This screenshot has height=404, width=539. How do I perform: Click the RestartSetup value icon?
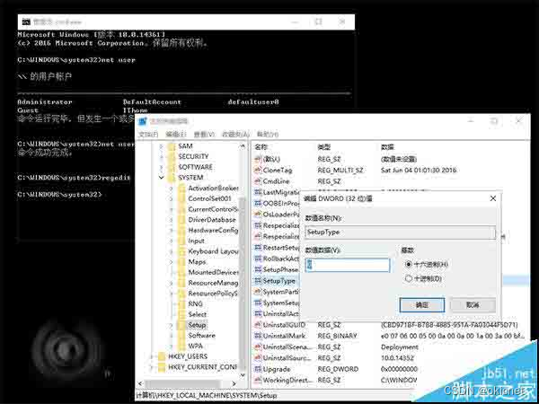click(258, 248)
